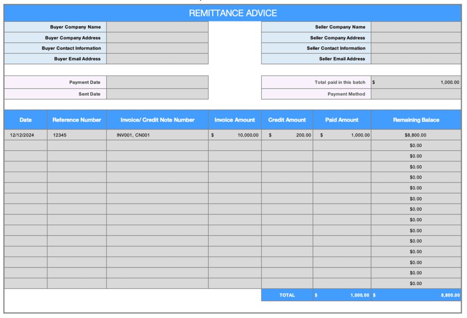The width and height of the screenshot is (467, 318).
Task: Click the $10,000.00 Invoice Amount cell
Action: [x=235, y=135]
